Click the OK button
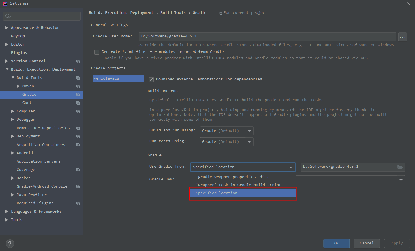Image resolution: width=415 pixels, height=251 pixels. tap(337, 244)
